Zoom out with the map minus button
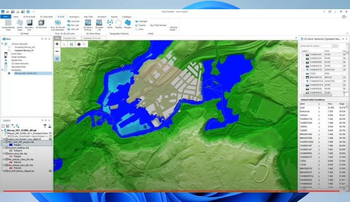The height and width of the screenshot is (202, 350). tap(57, 51)
